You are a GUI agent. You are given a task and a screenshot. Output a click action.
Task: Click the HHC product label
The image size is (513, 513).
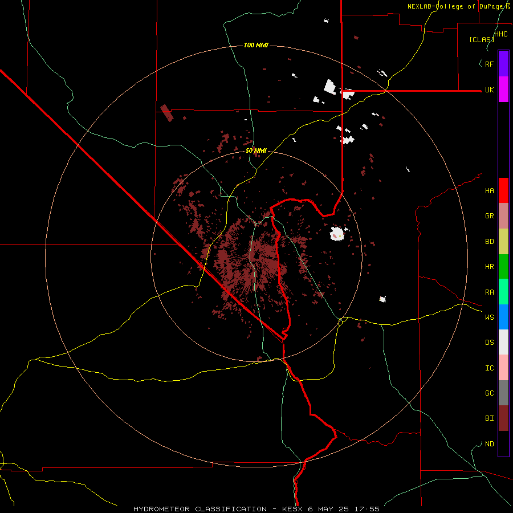[500, 34]
